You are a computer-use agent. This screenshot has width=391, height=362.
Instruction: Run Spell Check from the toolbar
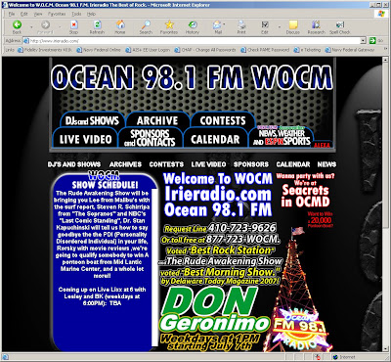coord(340,26)
